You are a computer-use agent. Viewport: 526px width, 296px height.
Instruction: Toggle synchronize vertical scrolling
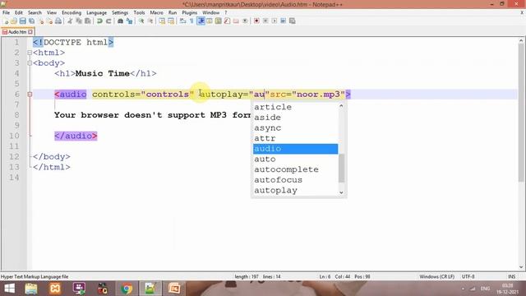point(162,21)
